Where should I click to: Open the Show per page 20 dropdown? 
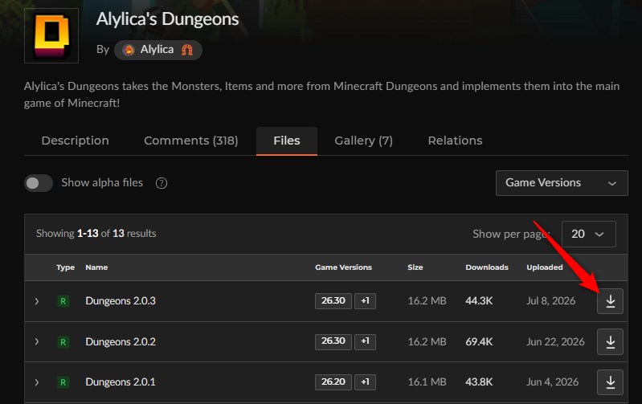click(x=589, y=234)
